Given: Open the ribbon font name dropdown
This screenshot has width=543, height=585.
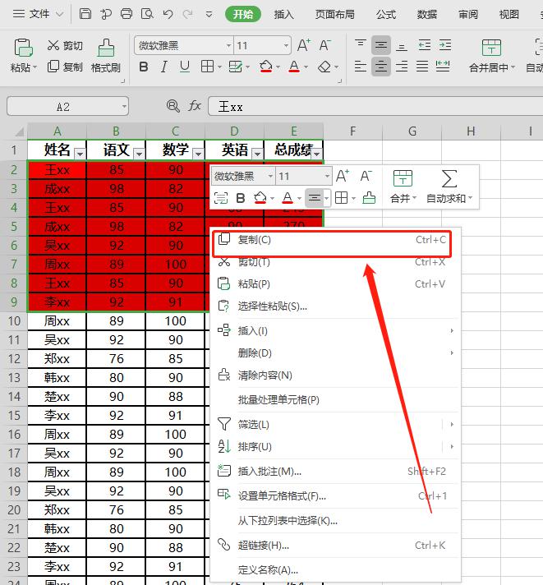Looking at the screenshot, I should point(228,45).
